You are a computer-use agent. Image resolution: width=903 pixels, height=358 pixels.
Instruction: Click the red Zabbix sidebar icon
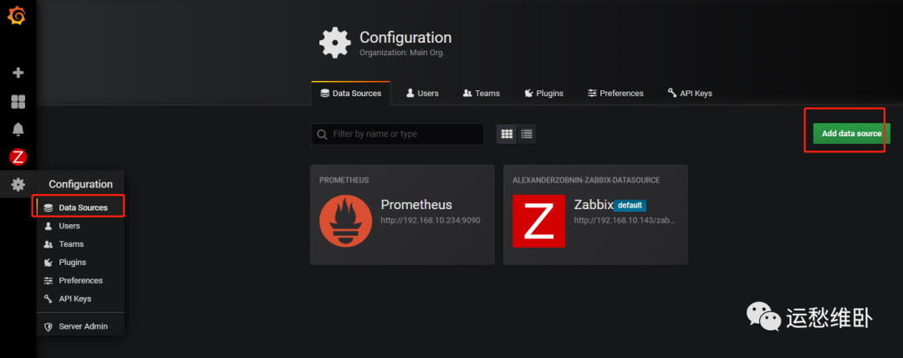[x=18, y=156]
